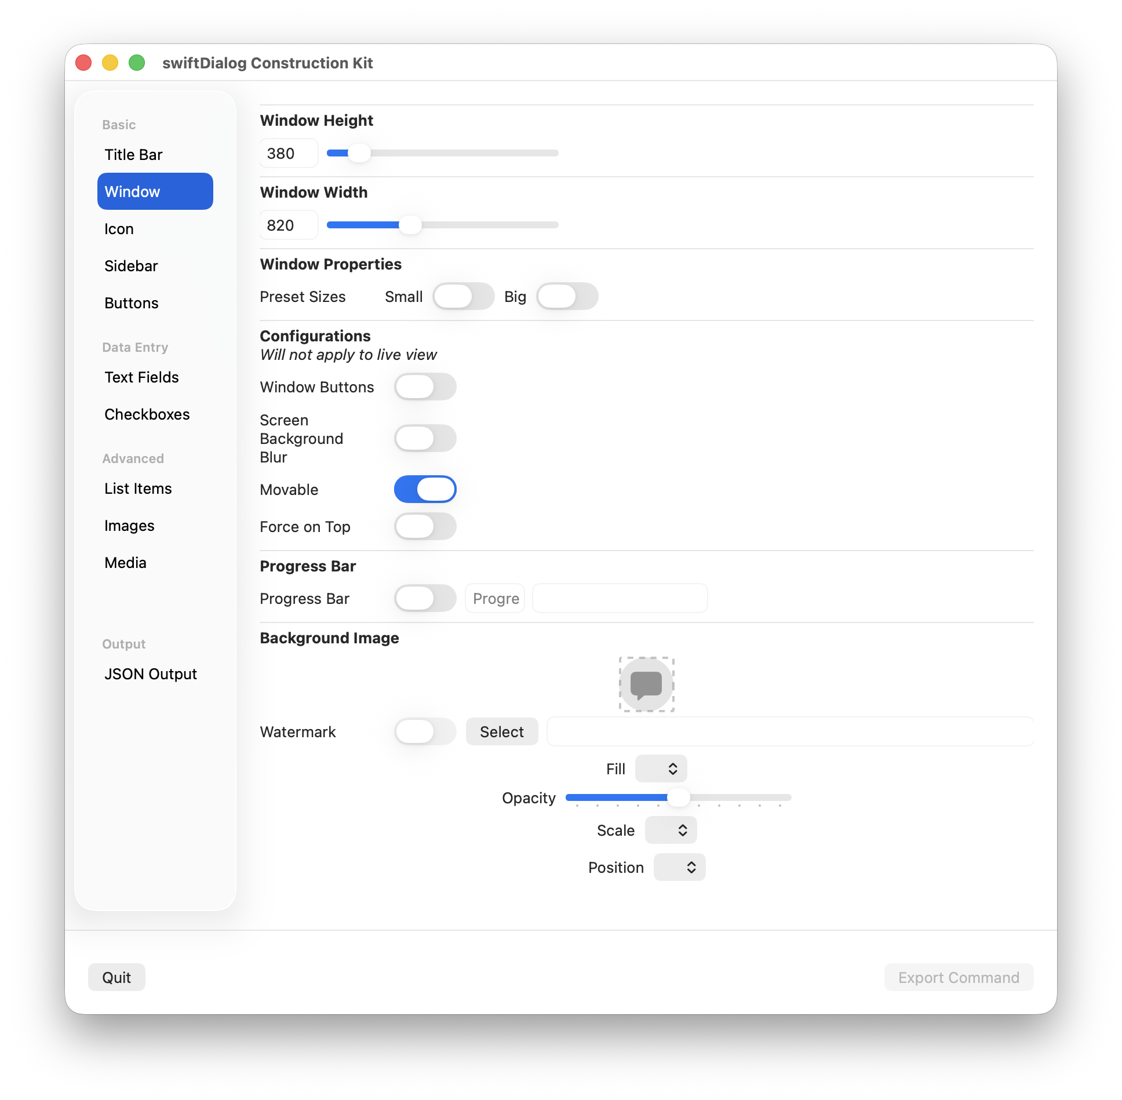This screenshot has height=1100, width=1122.
Task: Toggle the Movable switch off
Action: [x=425, y=489]
